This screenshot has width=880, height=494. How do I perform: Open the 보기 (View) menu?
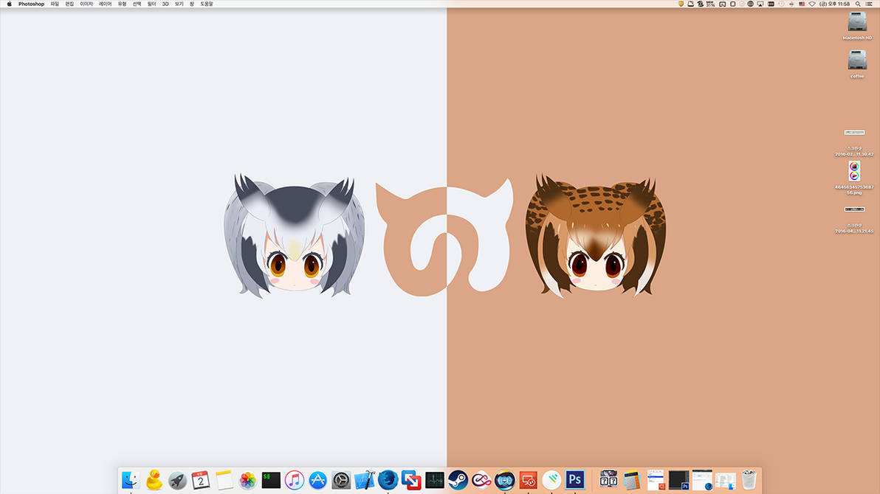pyautogui.click(x=179, y=4)
